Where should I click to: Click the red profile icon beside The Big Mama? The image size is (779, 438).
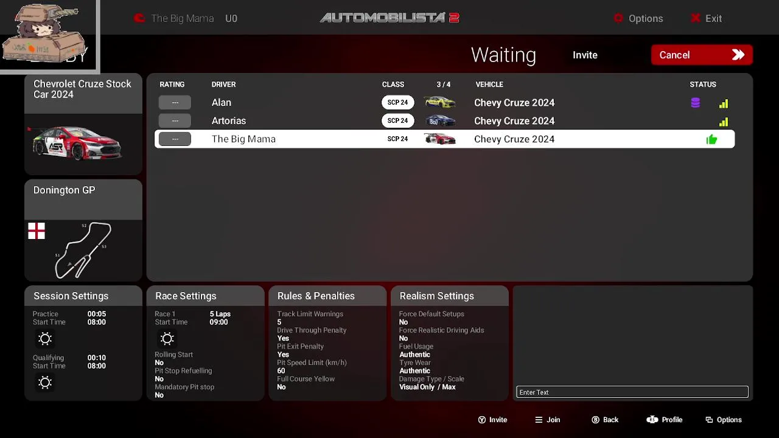point(139,18)
